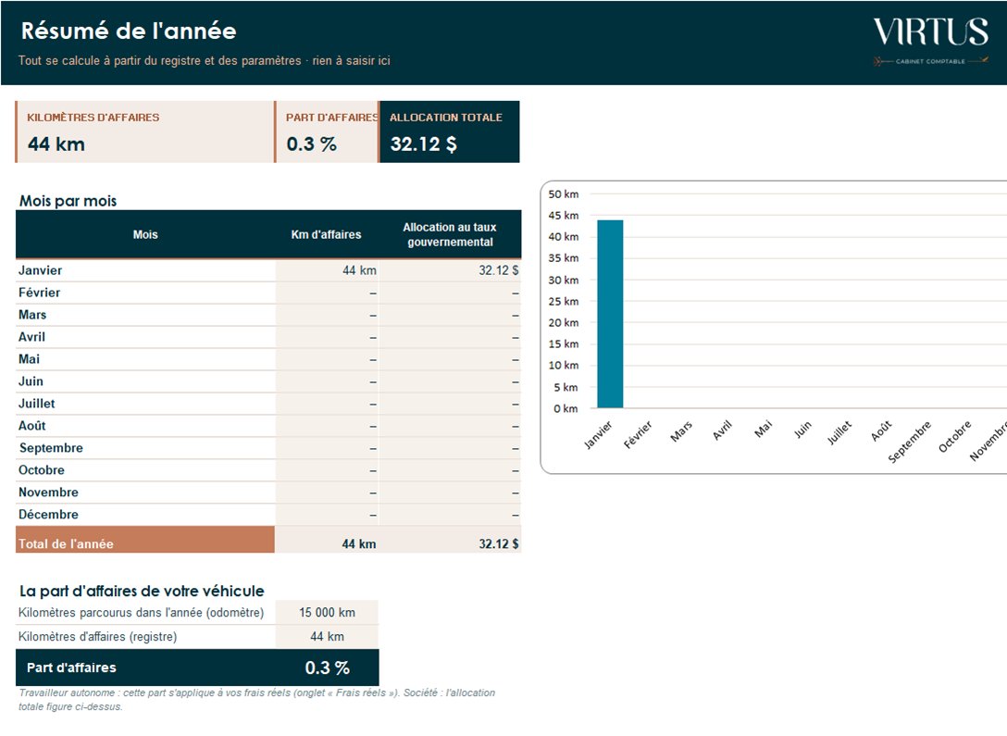Click the '0.3 %' result in the dark banner
The height and width of the screenshot is (736, 1007).
[x=327, y=667]
